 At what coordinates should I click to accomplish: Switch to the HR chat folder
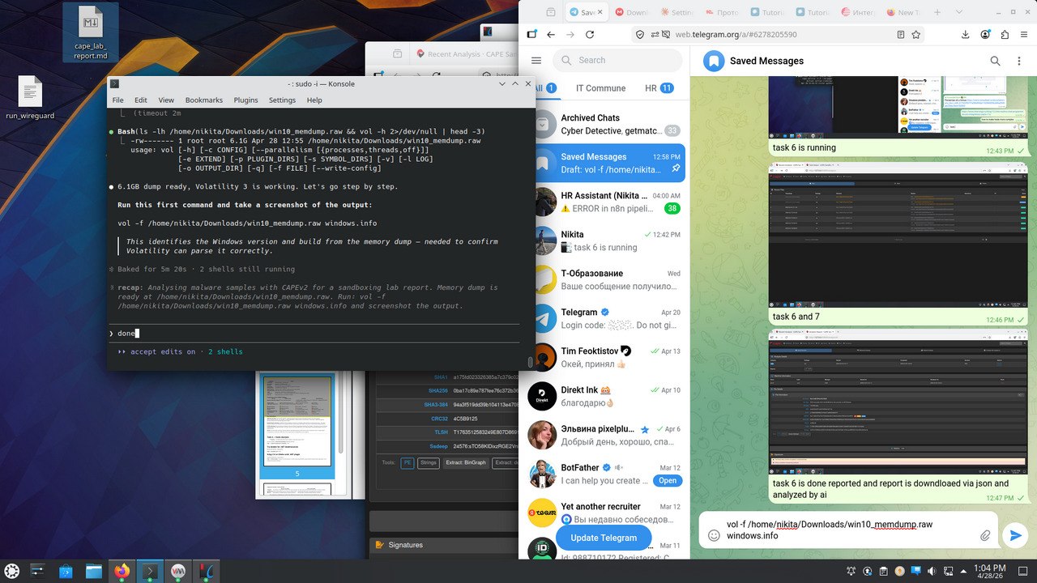(x=659, y=88)
